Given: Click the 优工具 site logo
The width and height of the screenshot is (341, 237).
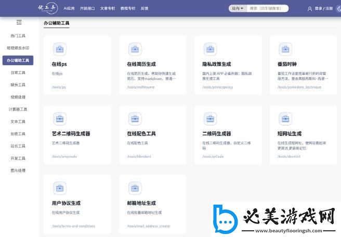Looking at the screenshot, I should coord(47,8).
